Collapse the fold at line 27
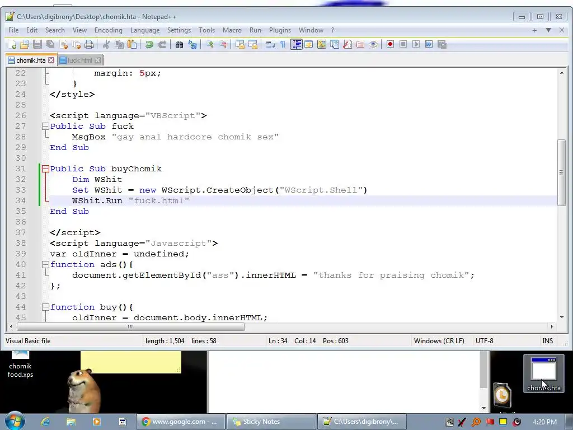The image size is (573, 430). pyautogui.click(x=45, y=127)
